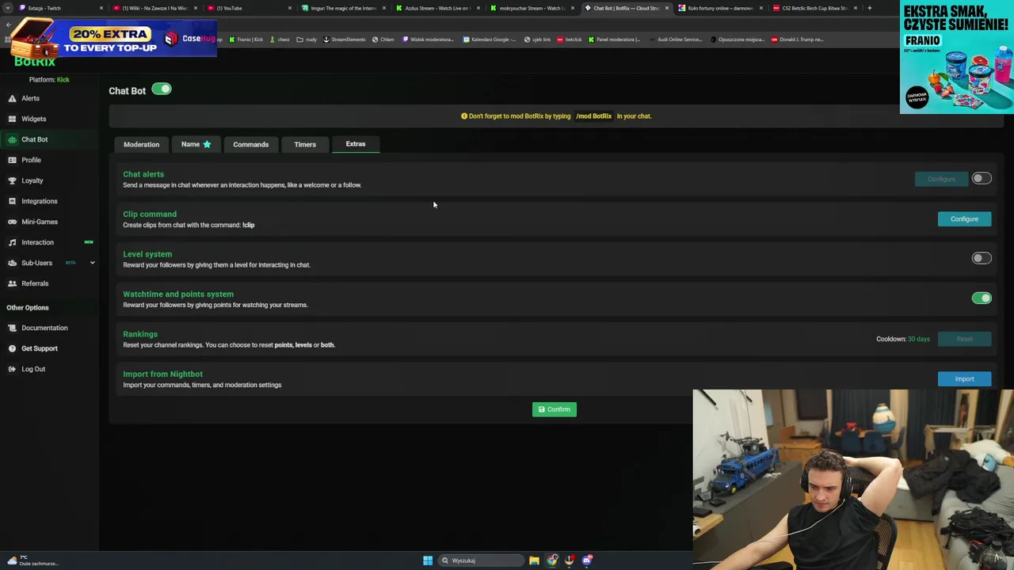The height and width of the screenshot is (570, 1014).
Task: Switch to the Timers tab
Action: (305, 144)
